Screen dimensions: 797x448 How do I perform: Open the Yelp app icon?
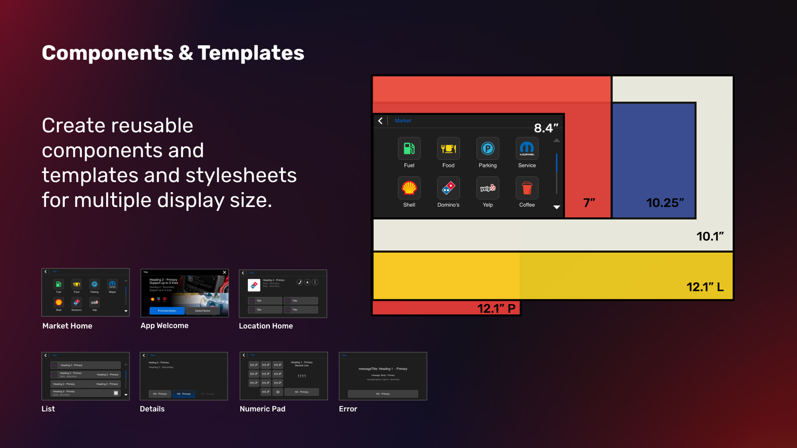(x=487, y=188)
